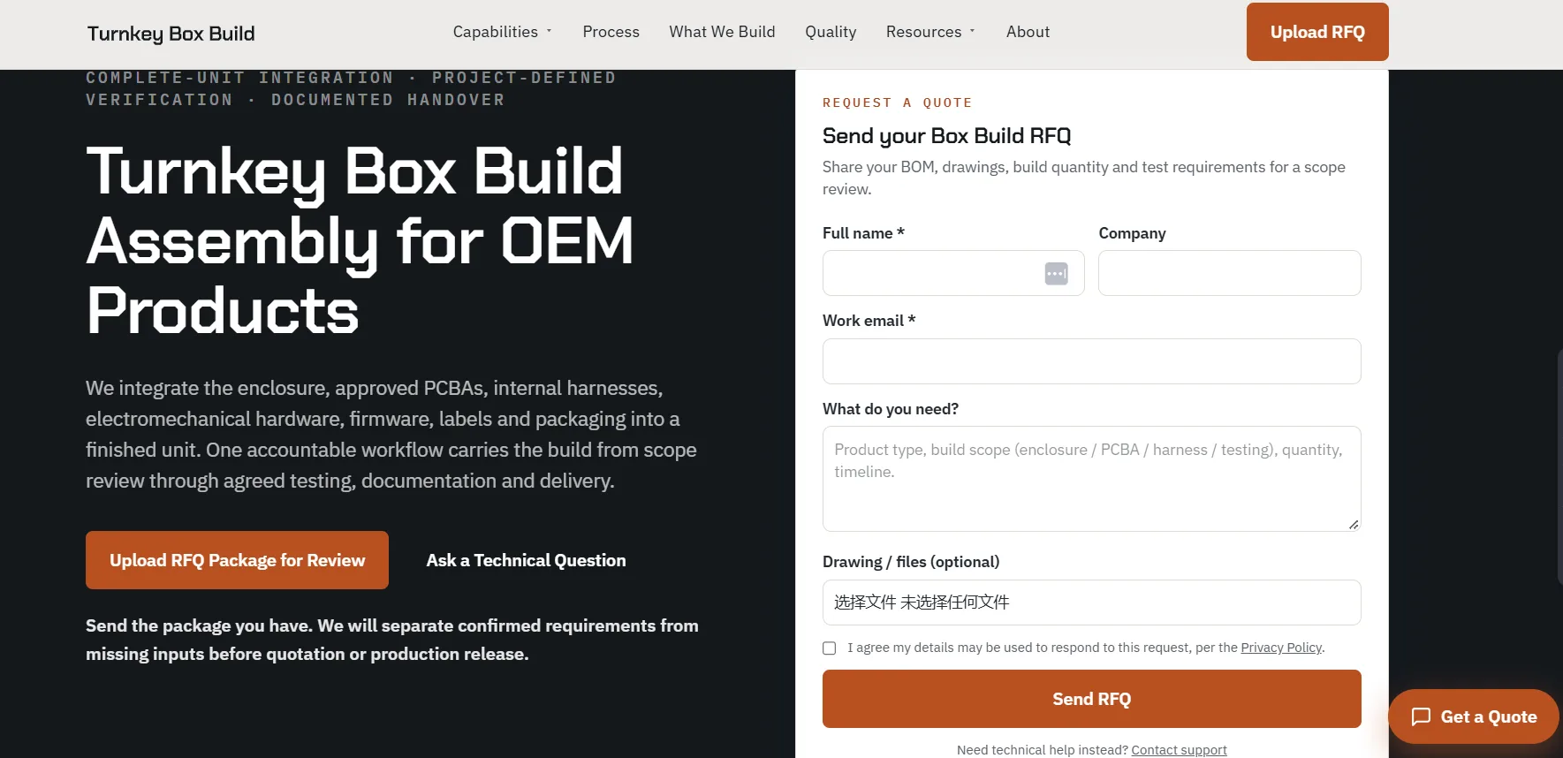Go to What We Build page
The width and height of the screenshot is (1563, 758).
coord(722,32)
